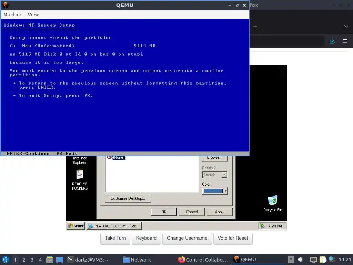Minimize the QEMU window

pyautogui.click(x=230, y=5)
